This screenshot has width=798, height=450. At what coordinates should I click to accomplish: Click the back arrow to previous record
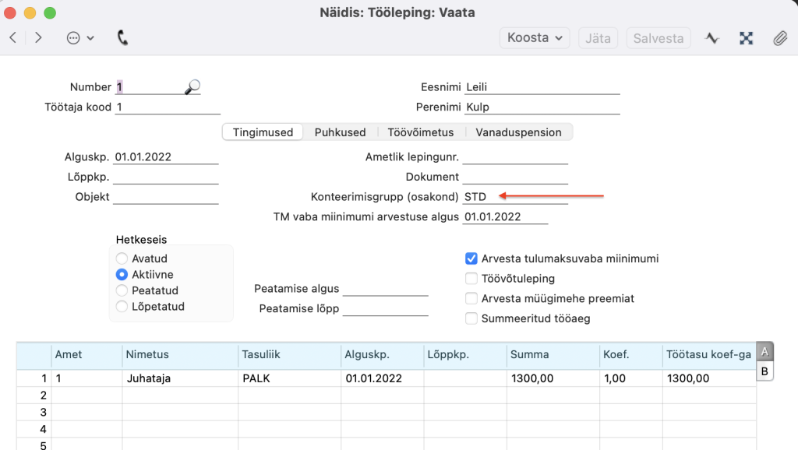point(13,37)
